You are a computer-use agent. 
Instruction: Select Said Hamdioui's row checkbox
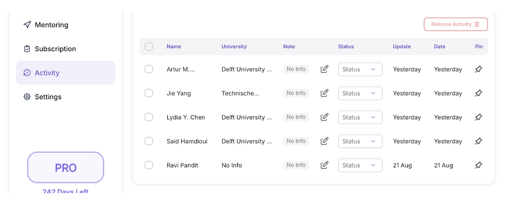[149, 141]
